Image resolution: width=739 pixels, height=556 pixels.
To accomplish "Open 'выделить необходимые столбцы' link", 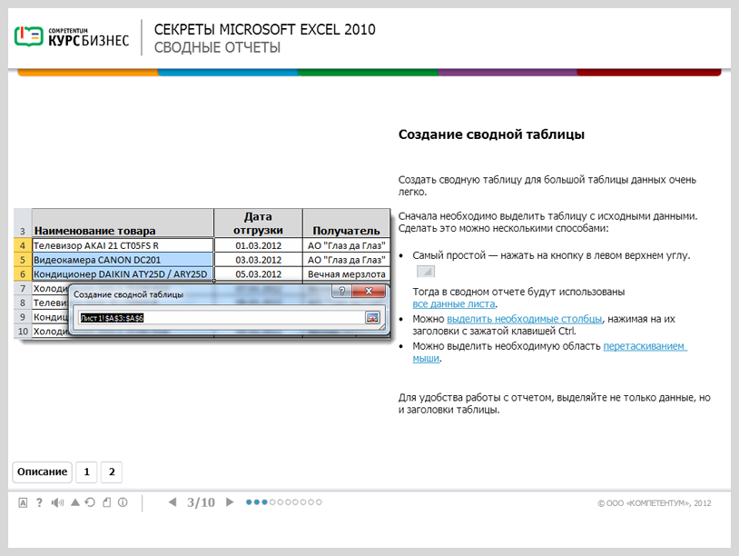I will pyautogui.click(x=524, y=319).
